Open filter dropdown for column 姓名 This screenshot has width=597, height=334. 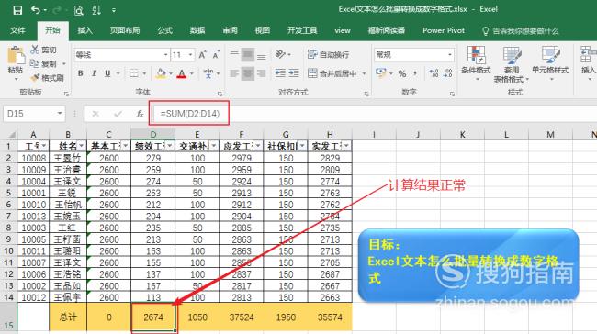pyautogui.click(x=82, y=146)
